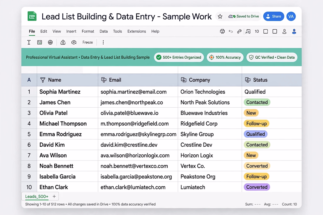Select the Leads_500+ sheet tab
Screen dimensions: 323x215
tap(37, 197)
